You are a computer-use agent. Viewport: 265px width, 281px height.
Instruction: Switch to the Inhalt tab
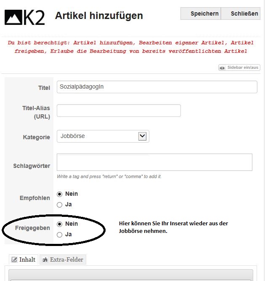tap(24, 259)
